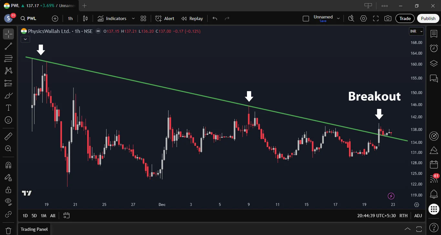Viewport: 441px width, 235px height.
Task: Select the Text annotation tool
Action: click(8, 108)
